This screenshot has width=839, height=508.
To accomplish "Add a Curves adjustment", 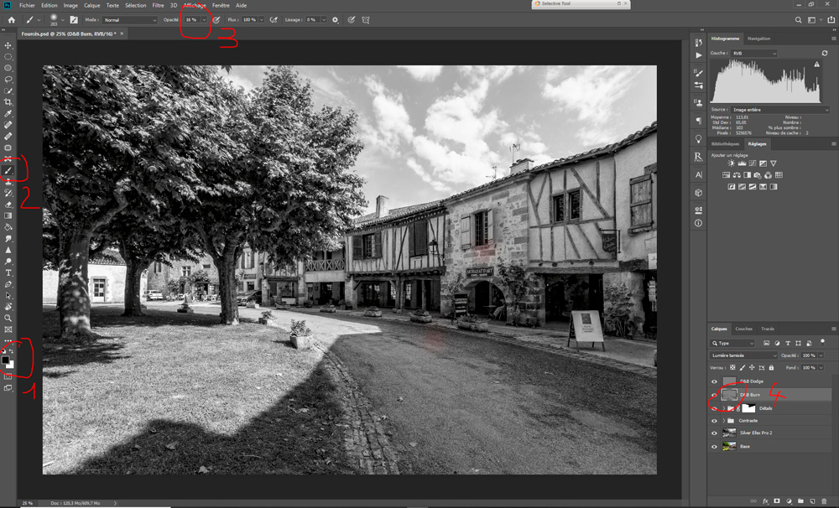I will coord(753,163).
